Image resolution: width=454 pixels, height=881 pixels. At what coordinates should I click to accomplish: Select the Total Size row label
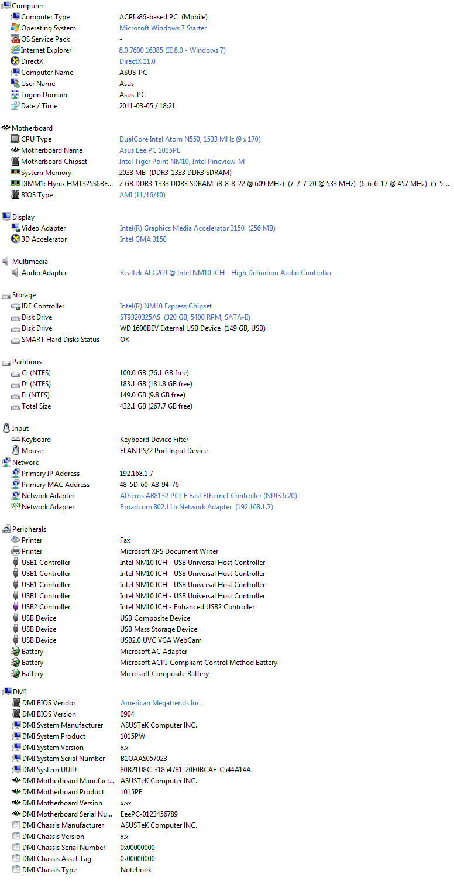coord(36,406)
